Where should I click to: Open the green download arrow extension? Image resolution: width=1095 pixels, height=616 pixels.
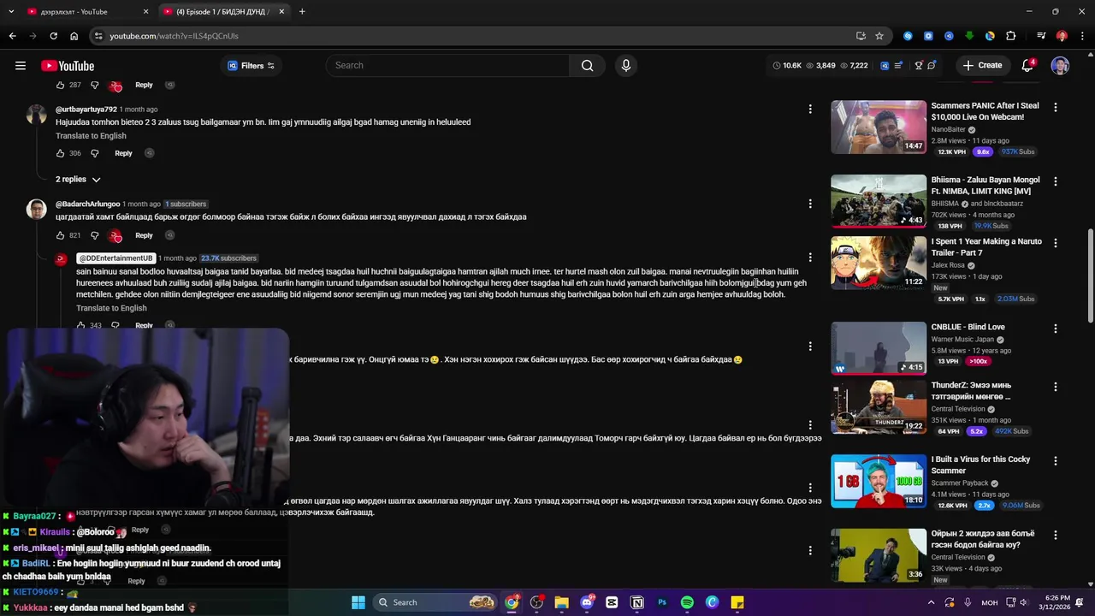tap(969, 36)
